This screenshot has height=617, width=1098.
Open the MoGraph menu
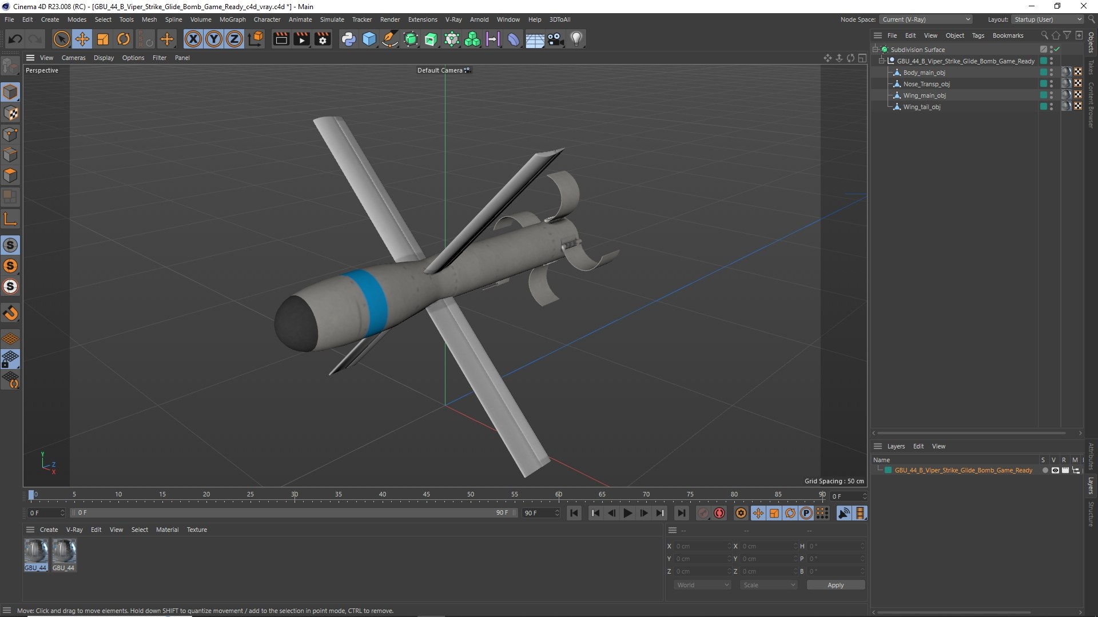[232, 19]
